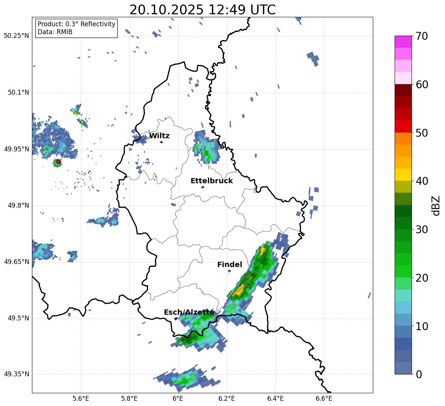This screenshot has width=445, height=406.
Task: Click the 20 colorbar tick label
Action: click(421, 278)
